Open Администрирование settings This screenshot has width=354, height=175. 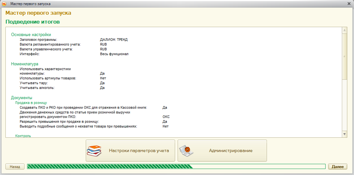pos(222,151)
